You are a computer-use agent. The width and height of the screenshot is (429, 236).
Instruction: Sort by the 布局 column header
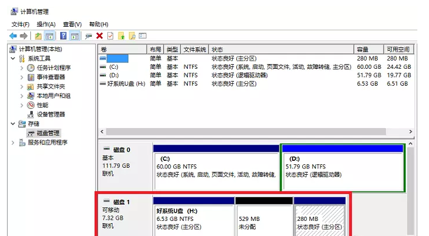(155, 50)
